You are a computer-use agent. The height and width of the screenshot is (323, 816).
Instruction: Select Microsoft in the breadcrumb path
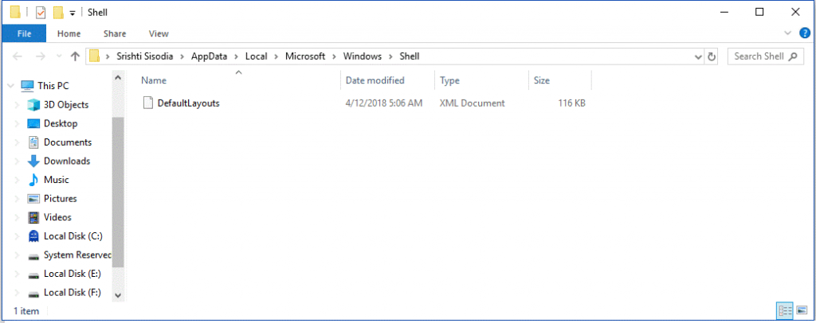coord(305,56)
